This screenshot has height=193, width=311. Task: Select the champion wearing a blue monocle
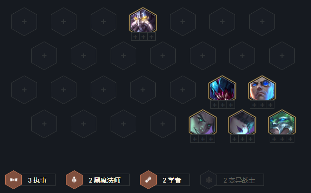(x=262, y=88)
